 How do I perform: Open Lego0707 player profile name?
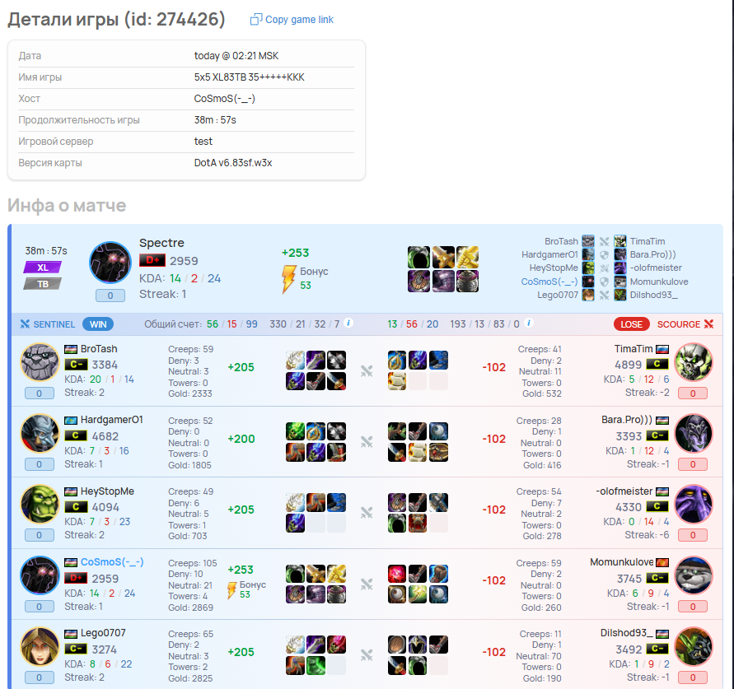[x=103, y=633]
